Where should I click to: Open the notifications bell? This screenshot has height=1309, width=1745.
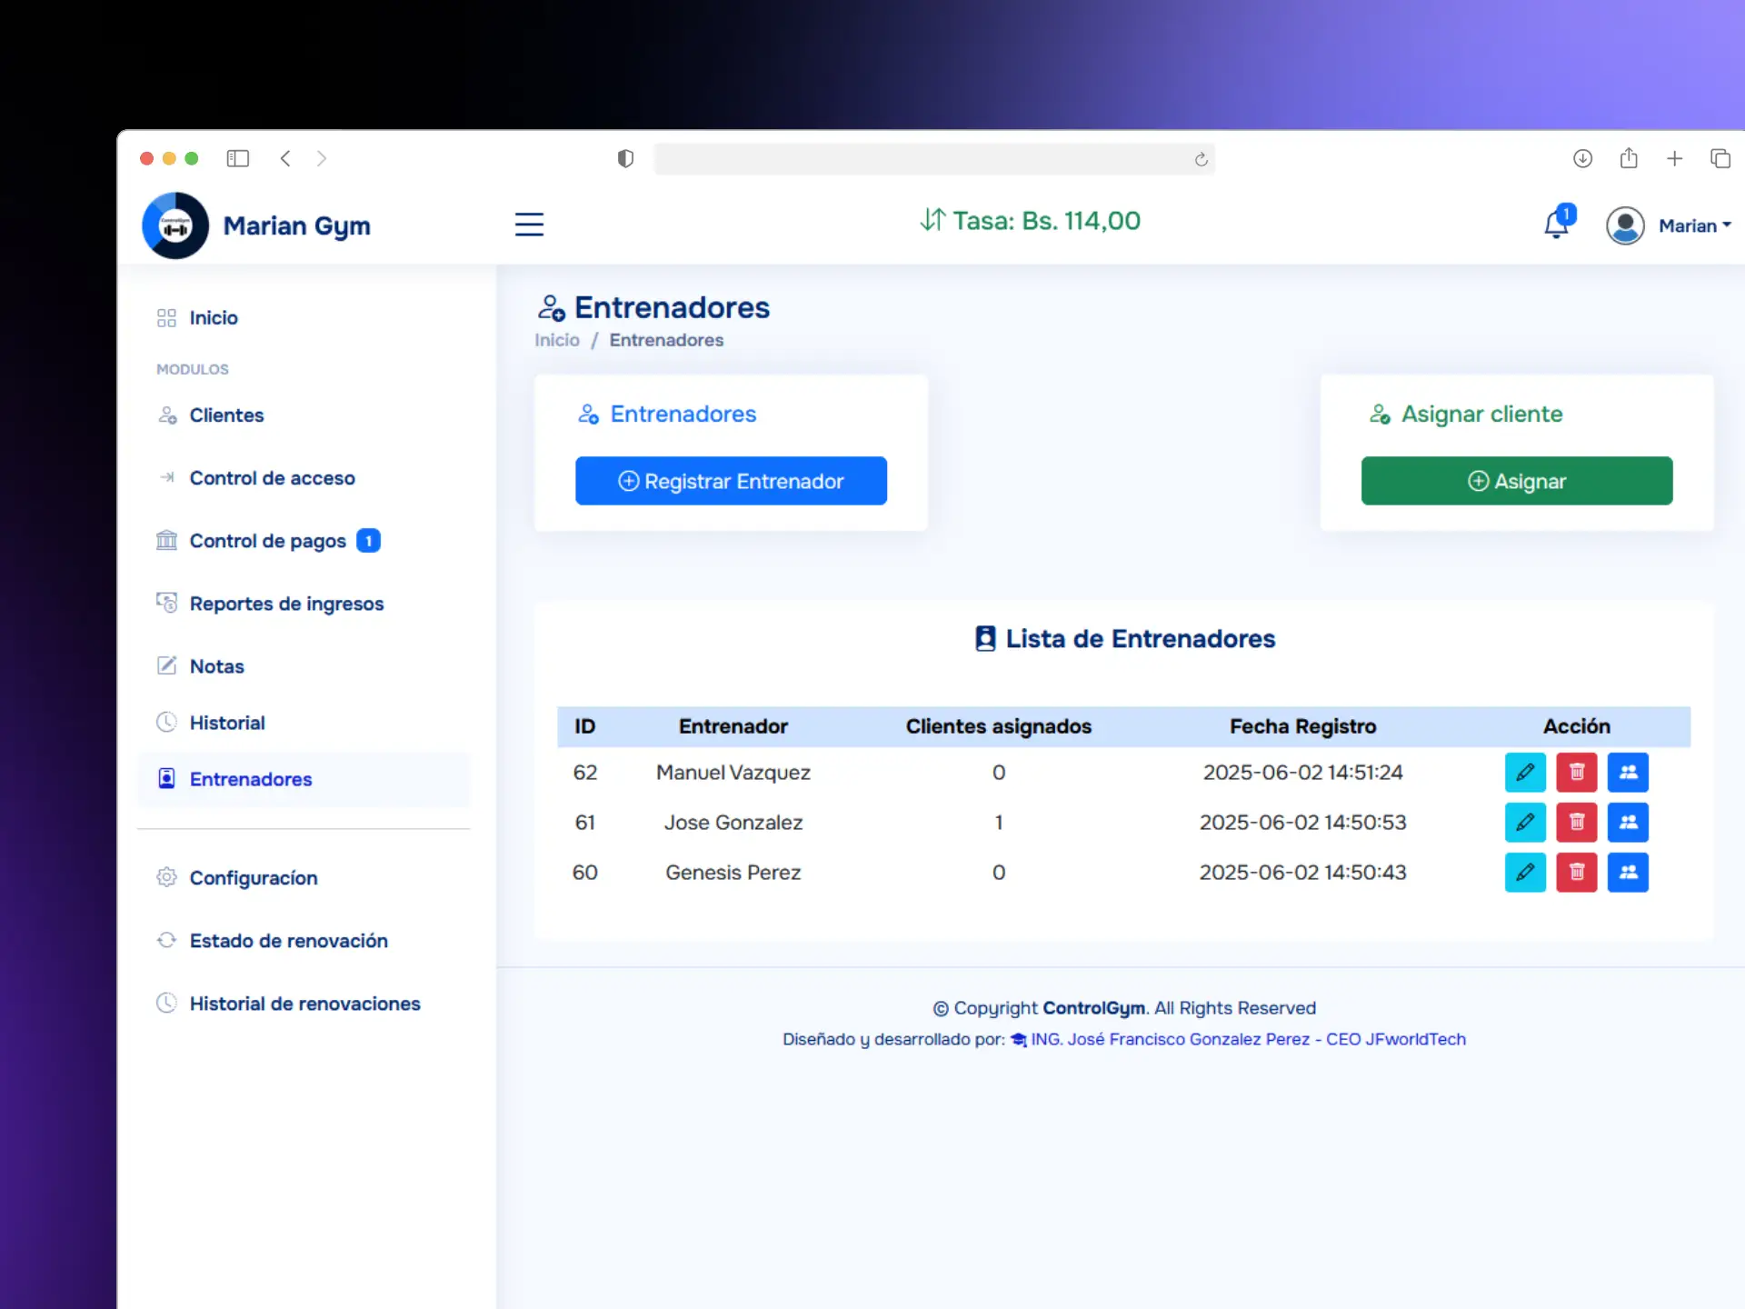tap(1557, 225)
